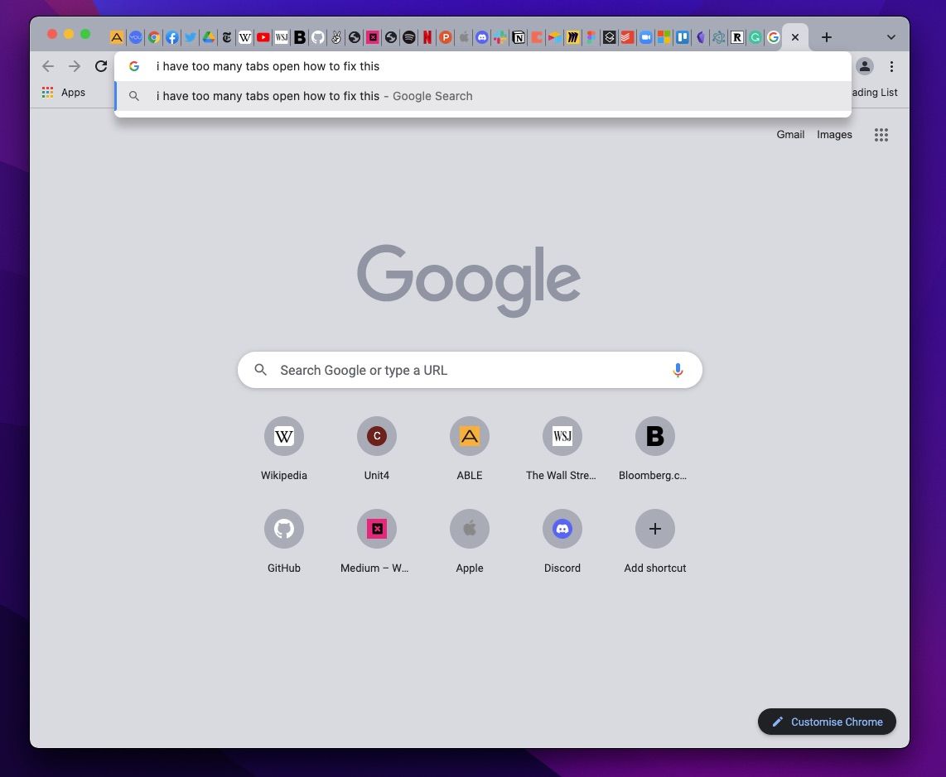Open the Google apps grid
This screenshot has width=946, height=777.
tap(881, 134)
